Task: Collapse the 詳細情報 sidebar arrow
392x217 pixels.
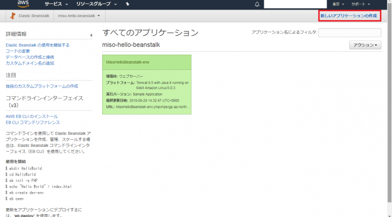Action: point(91,35)
